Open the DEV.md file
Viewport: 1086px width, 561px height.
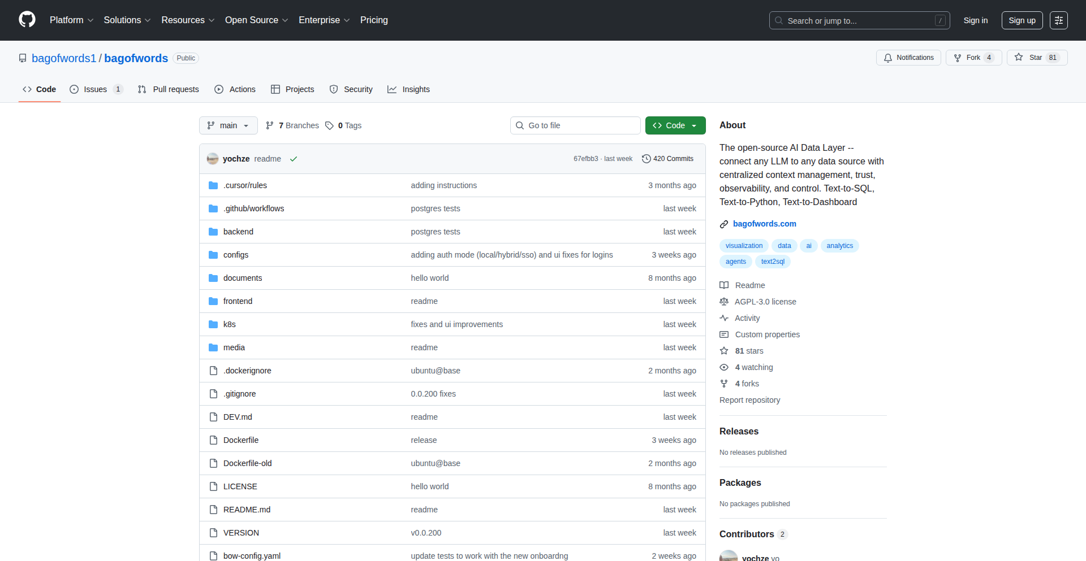[x=238, y=417]
